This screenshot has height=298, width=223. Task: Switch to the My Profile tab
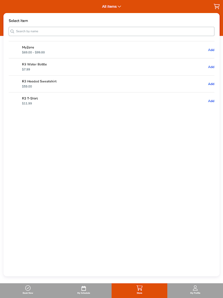(195, 291)
